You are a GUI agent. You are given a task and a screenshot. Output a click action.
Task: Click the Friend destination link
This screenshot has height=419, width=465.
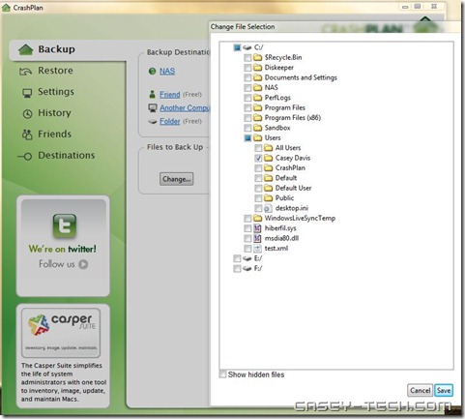pyautogui.click(x=170, y=95)
